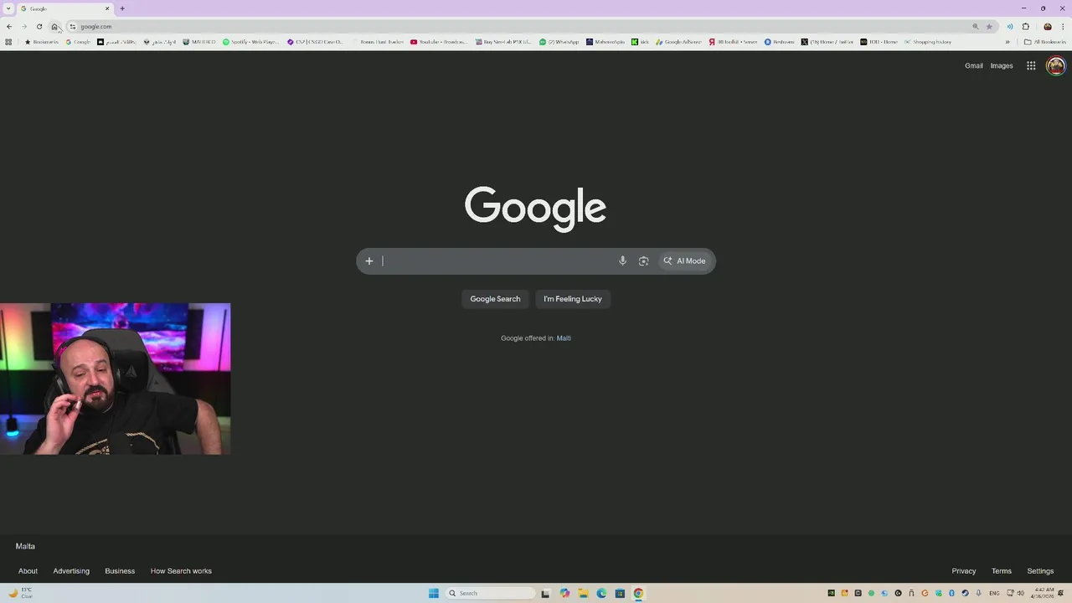Viewport: 1072px width, 603px height.
Task: Open the weather widget in taskbar
Action: pyautogui.click(x=21, y=593)
